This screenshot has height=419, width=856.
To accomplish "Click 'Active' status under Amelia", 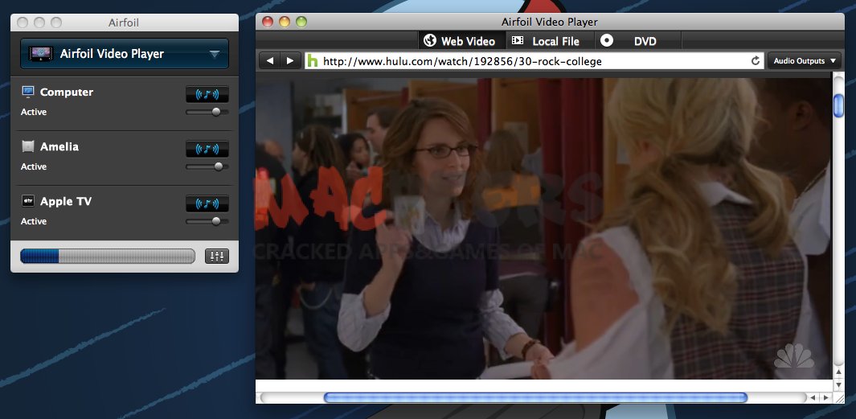I will click(34, 166).
